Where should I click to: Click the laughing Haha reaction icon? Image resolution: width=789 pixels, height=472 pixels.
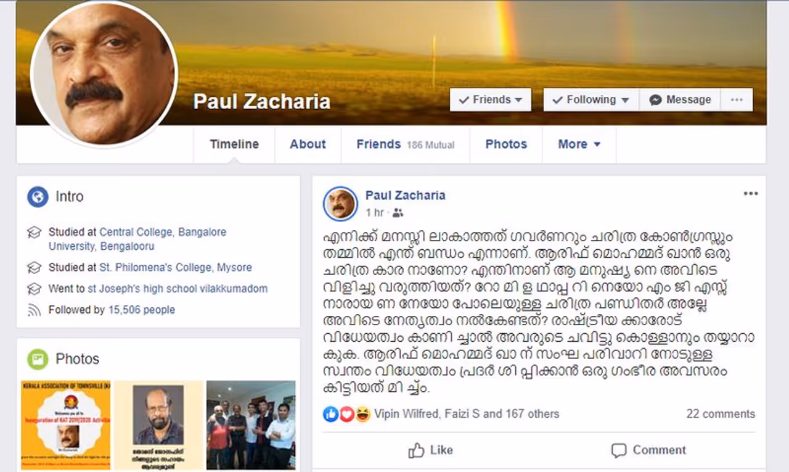click(x=362, y=414)
